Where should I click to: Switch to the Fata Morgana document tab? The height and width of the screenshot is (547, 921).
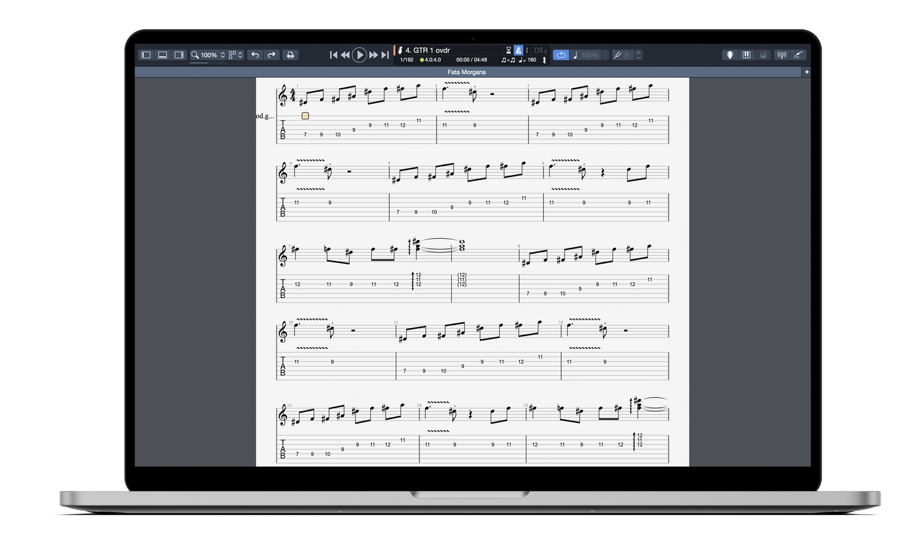[x=467, y=72]
